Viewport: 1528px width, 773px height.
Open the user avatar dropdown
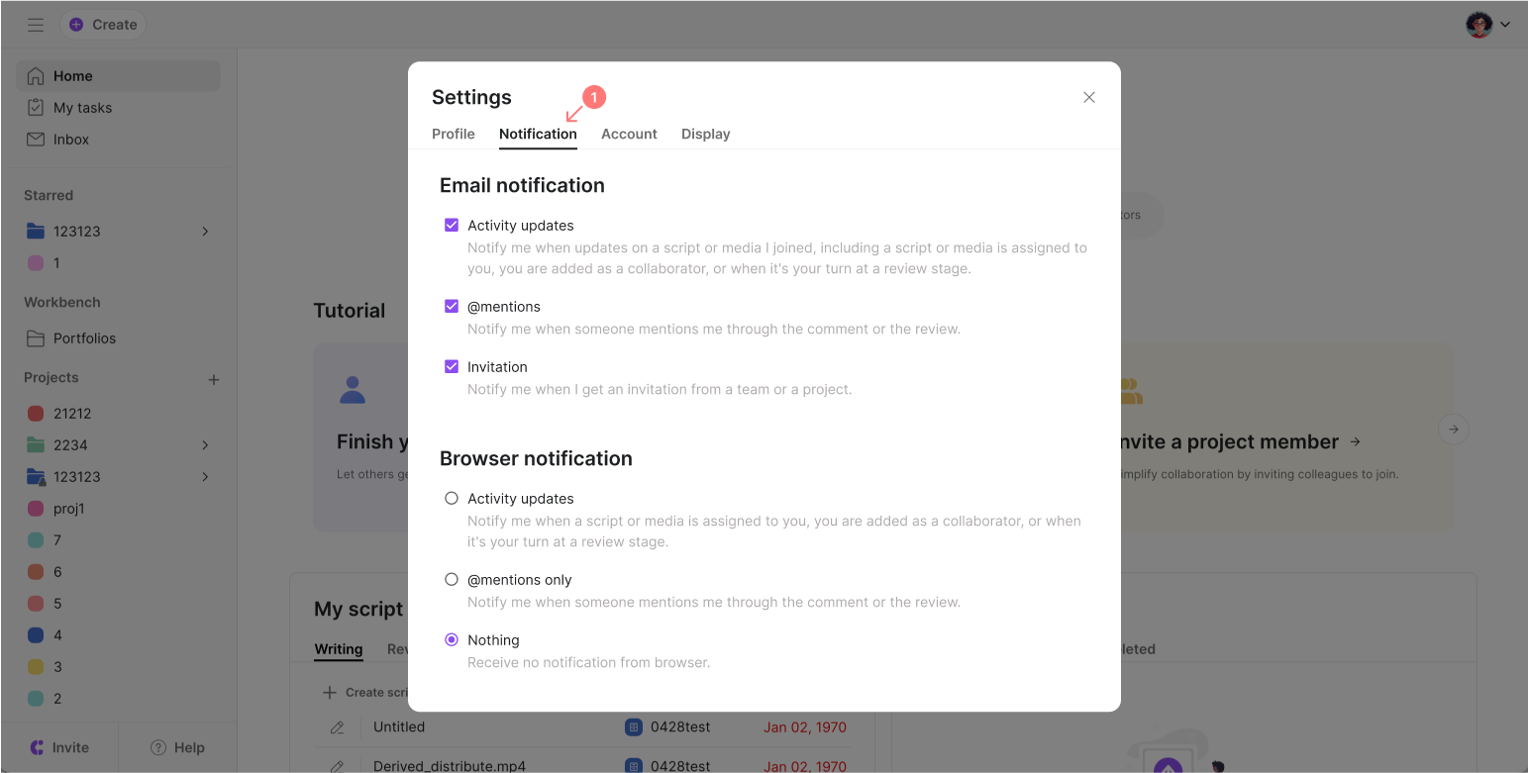[x=1487, y=25]
